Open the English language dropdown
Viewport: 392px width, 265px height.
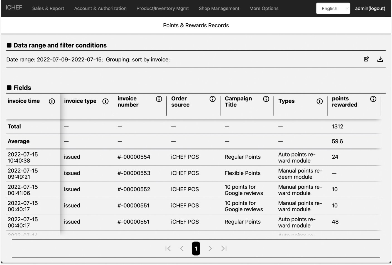pos(333,8)
